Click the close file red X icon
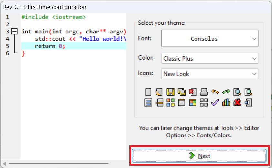The image size is (272, 168). pos(193,92)
